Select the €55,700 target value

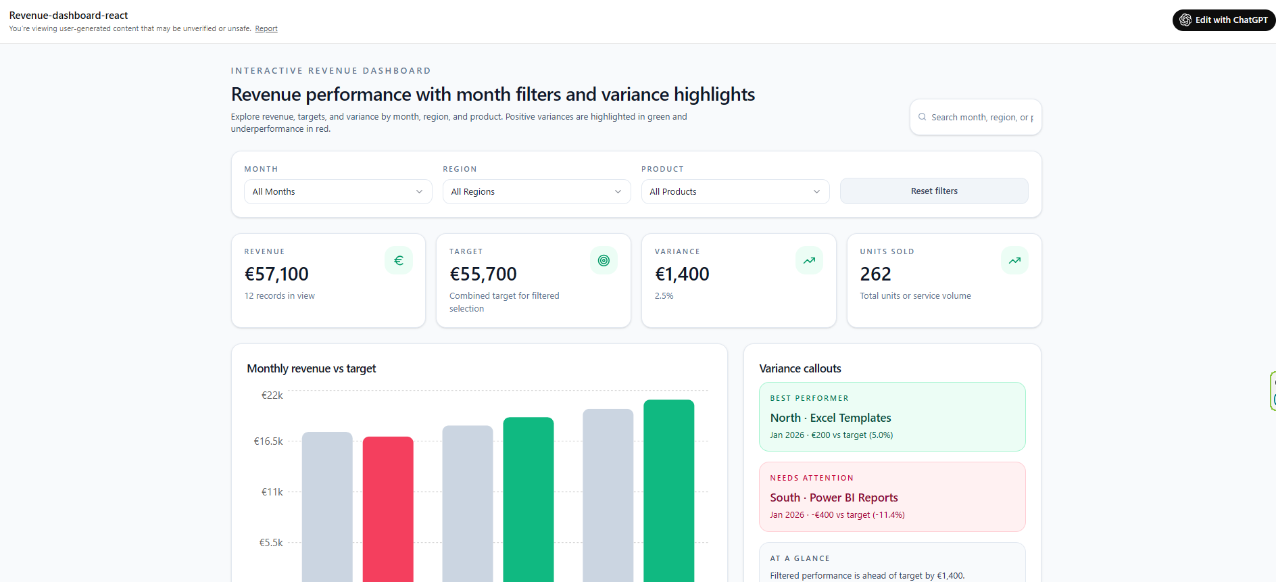(x=483, y=274)
